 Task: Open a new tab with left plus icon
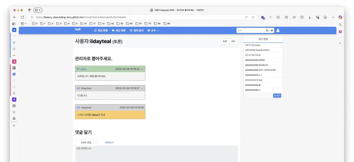point(14,126)
